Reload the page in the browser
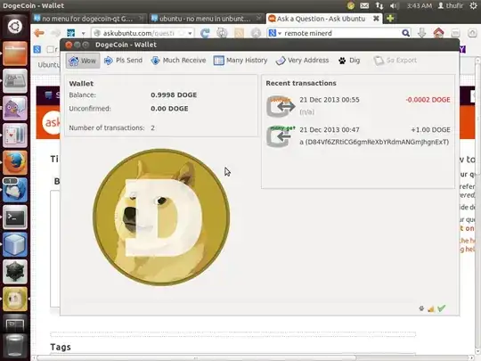The image size is (481, 361). pyautogui.click(x=205, y=33)
